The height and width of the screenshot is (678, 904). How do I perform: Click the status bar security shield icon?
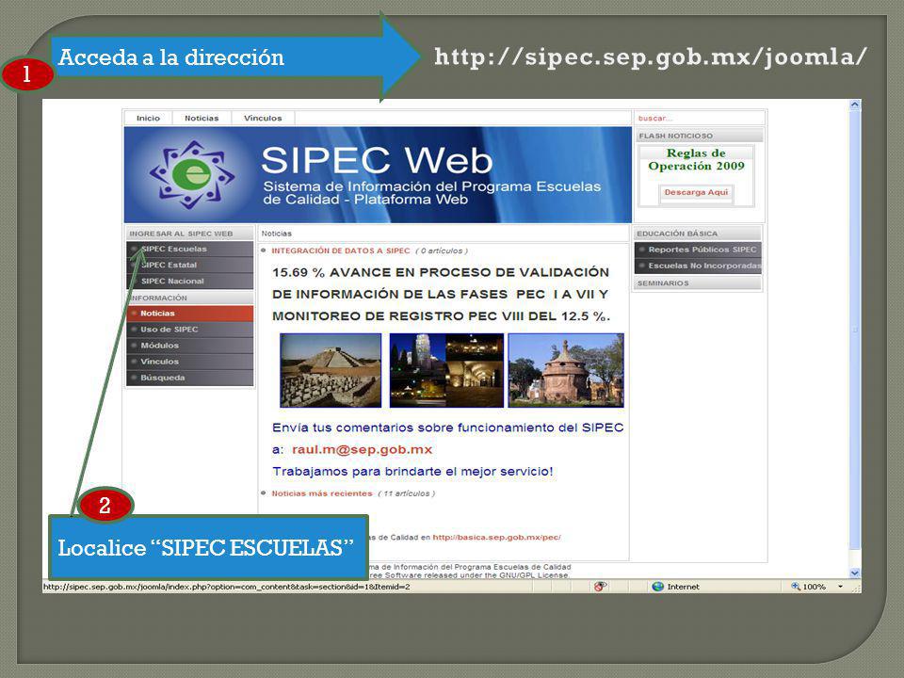pyautogui.click(x=600, y=587)
